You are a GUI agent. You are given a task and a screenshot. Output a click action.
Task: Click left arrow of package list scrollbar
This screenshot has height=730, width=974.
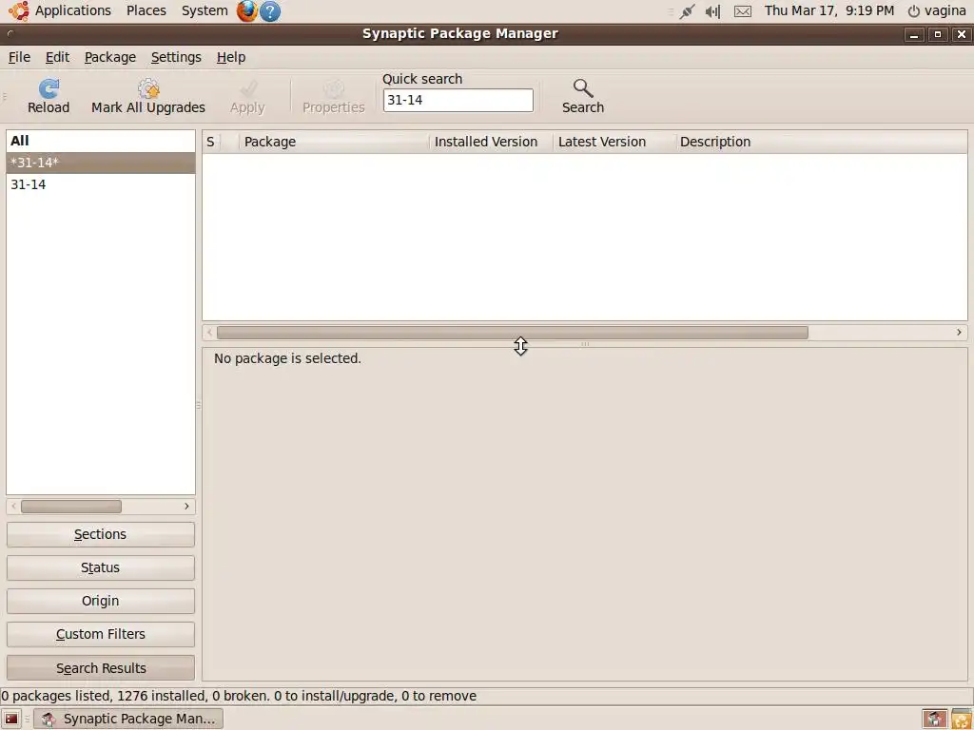click(209, 333)
